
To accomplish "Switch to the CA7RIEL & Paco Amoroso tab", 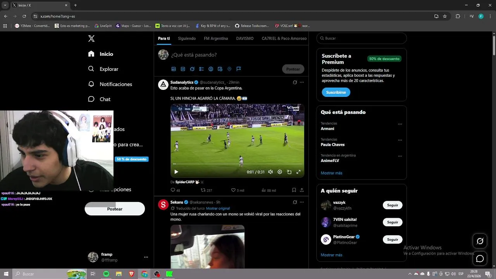I will pos(284,38).
